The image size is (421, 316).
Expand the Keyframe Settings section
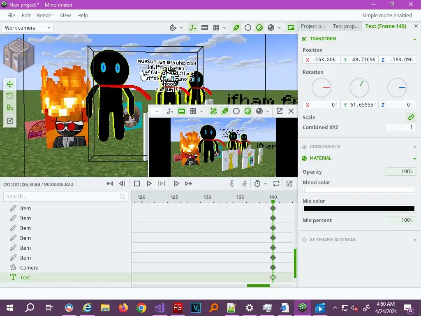coord(415,240)
